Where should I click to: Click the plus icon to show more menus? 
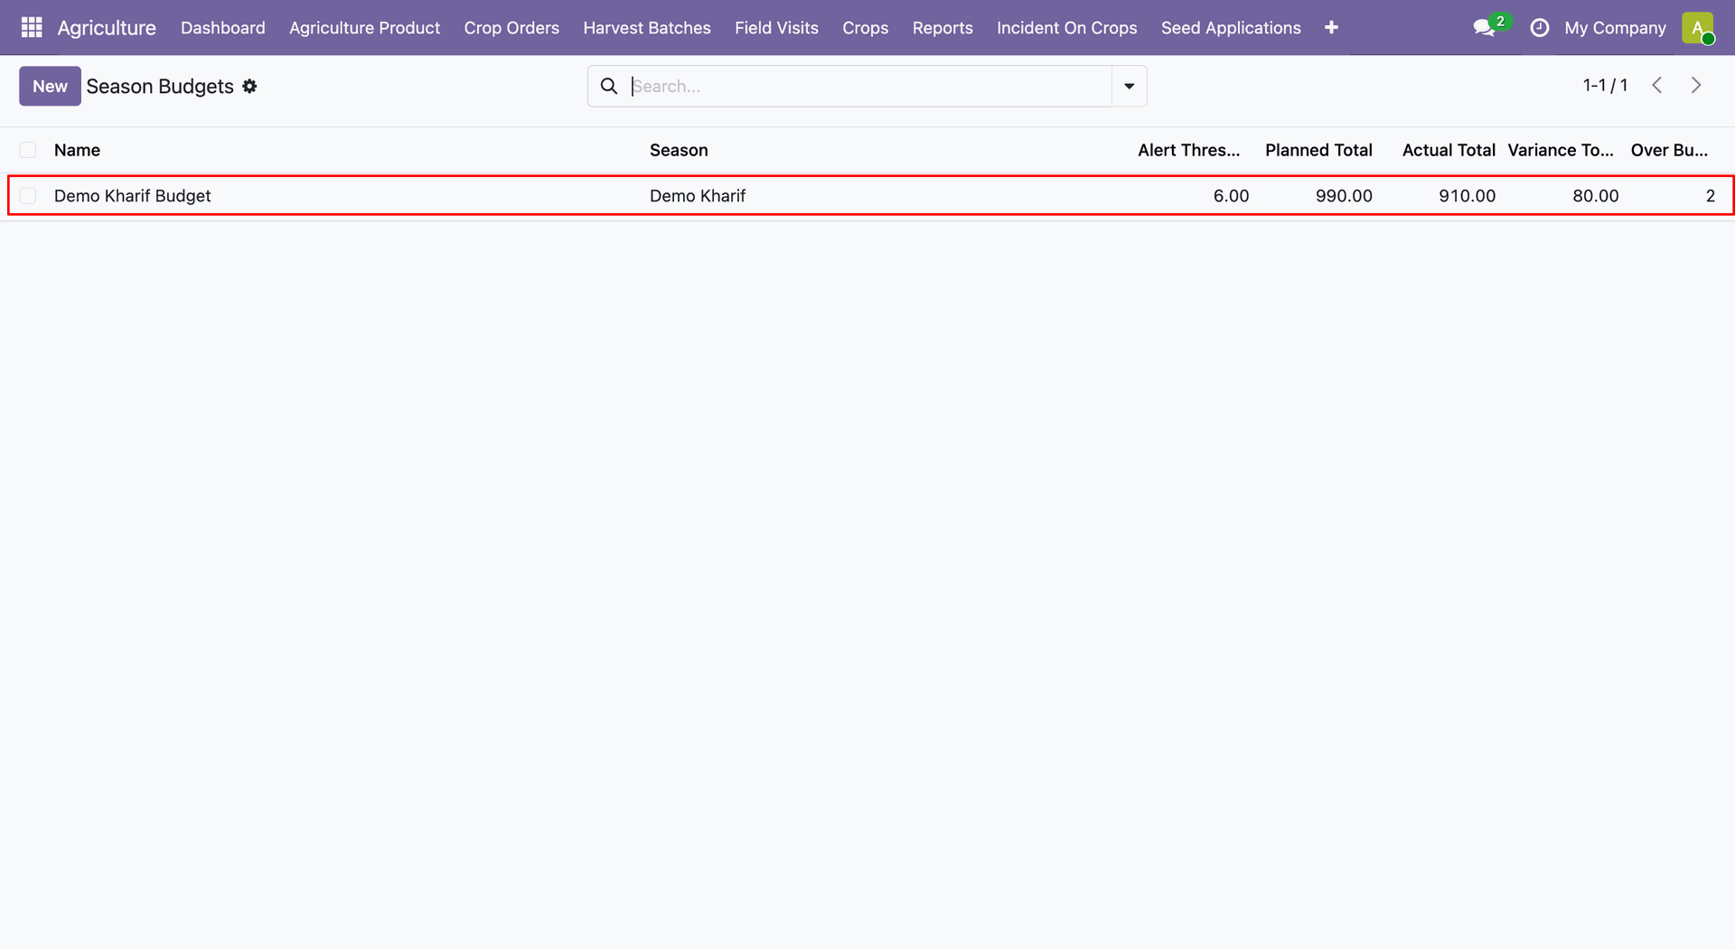tap(1331, 28)
